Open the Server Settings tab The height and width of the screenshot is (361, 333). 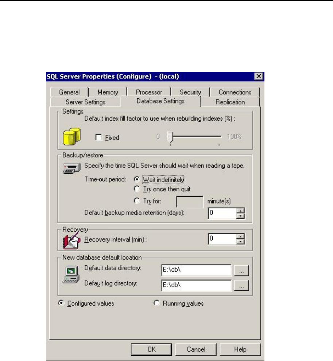coord(85,102)
